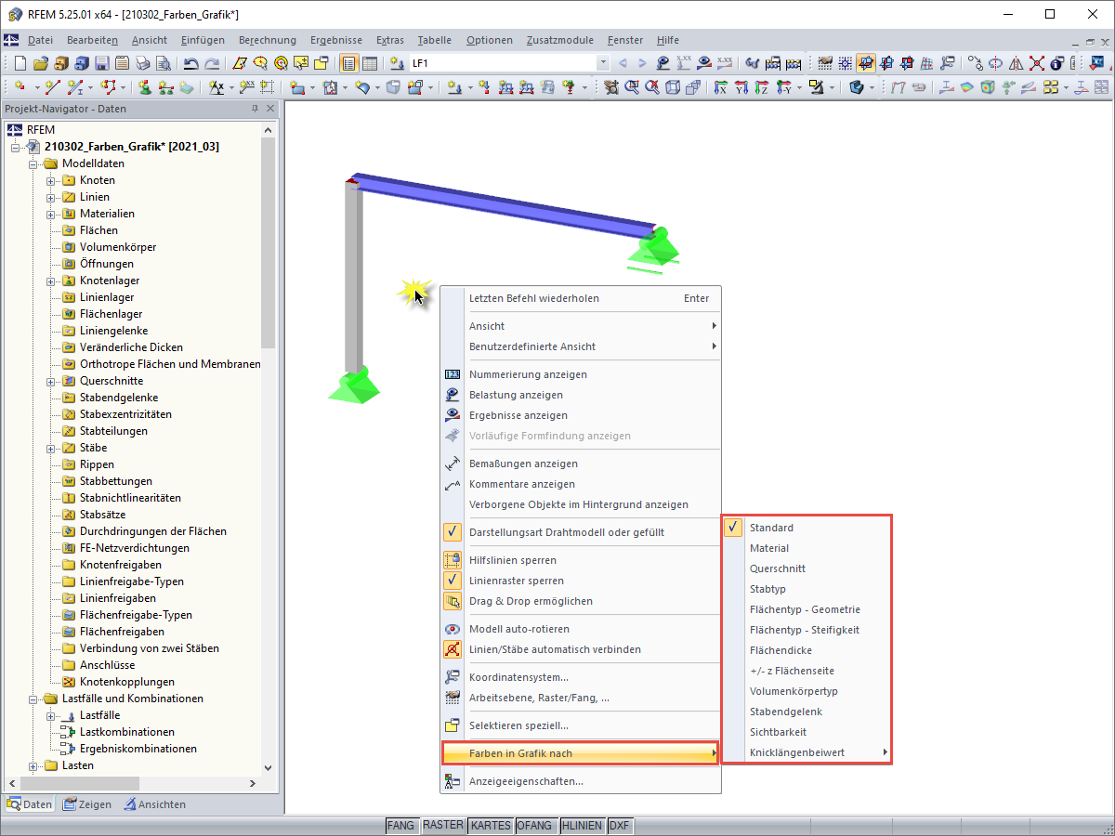Expand the Stäbe tree node
Viewport: 1115px width, 836px height.
point(51,448)
